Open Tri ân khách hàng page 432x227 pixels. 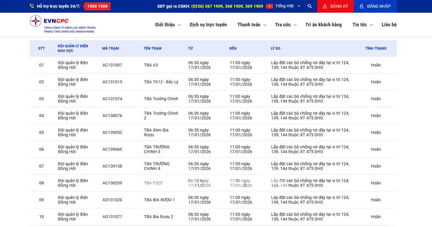[324, 25]
